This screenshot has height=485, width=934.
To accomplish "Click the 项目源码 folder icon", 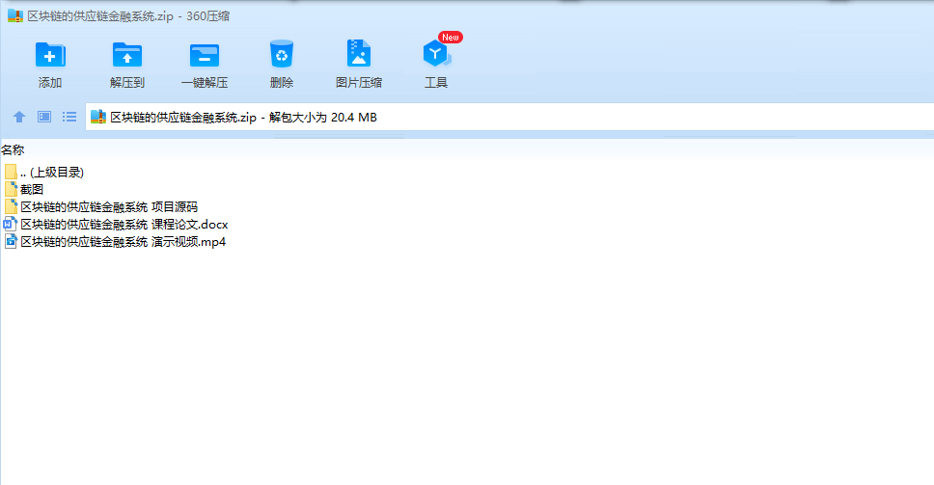I will (x=11, y=206).
